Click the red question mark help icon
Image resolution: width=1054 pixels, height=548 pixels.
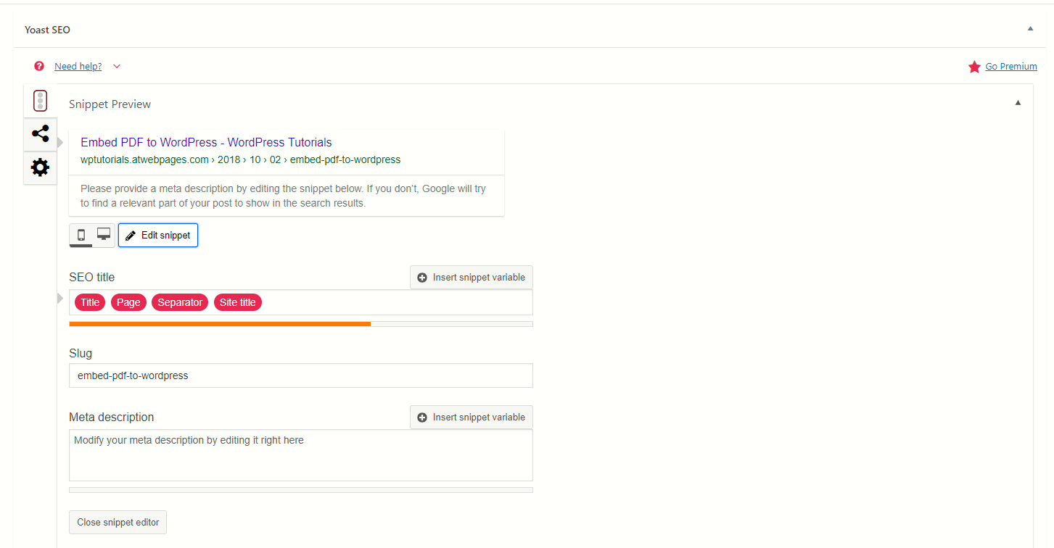(39, 66)
